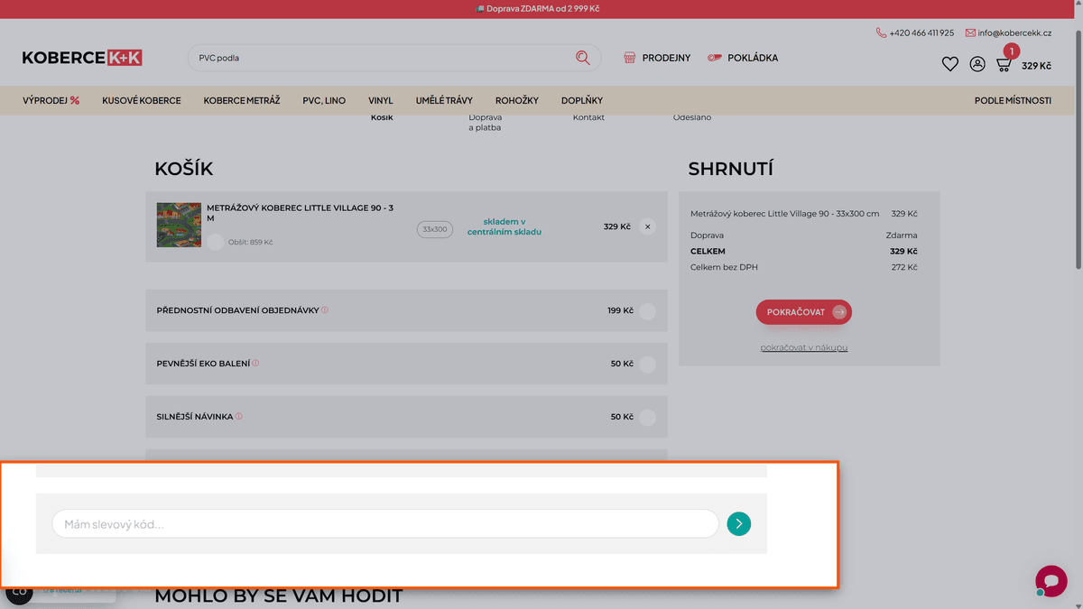Screen dimensions: 1083x609
Task: Remove Little Village carpet with the X icon
Action: click(647, 226)
